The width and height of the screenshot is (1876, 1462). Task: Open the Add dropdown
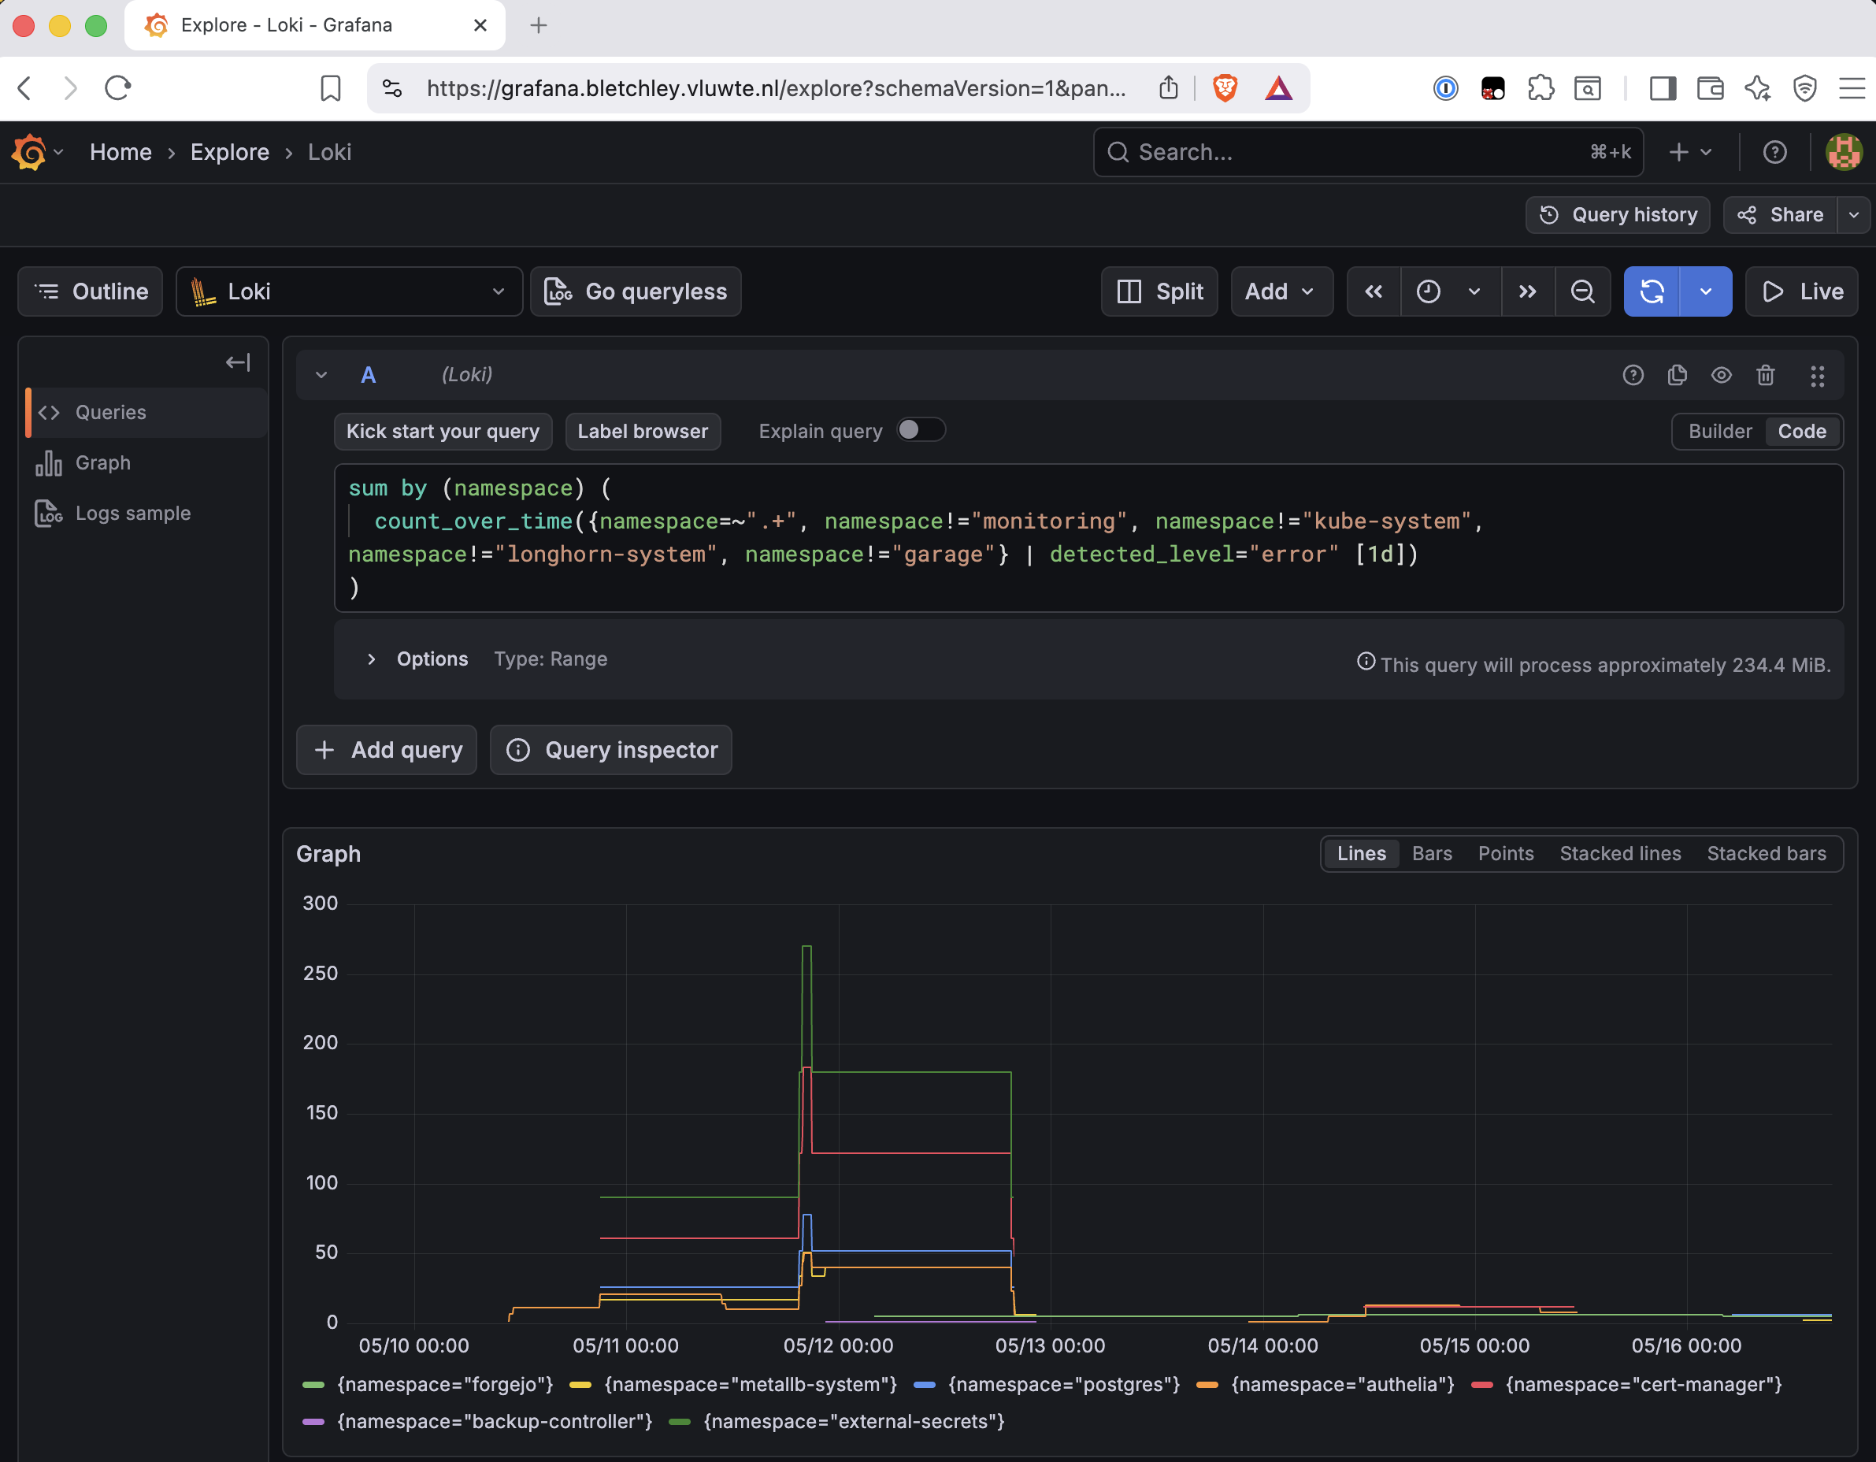(1281, 291)
